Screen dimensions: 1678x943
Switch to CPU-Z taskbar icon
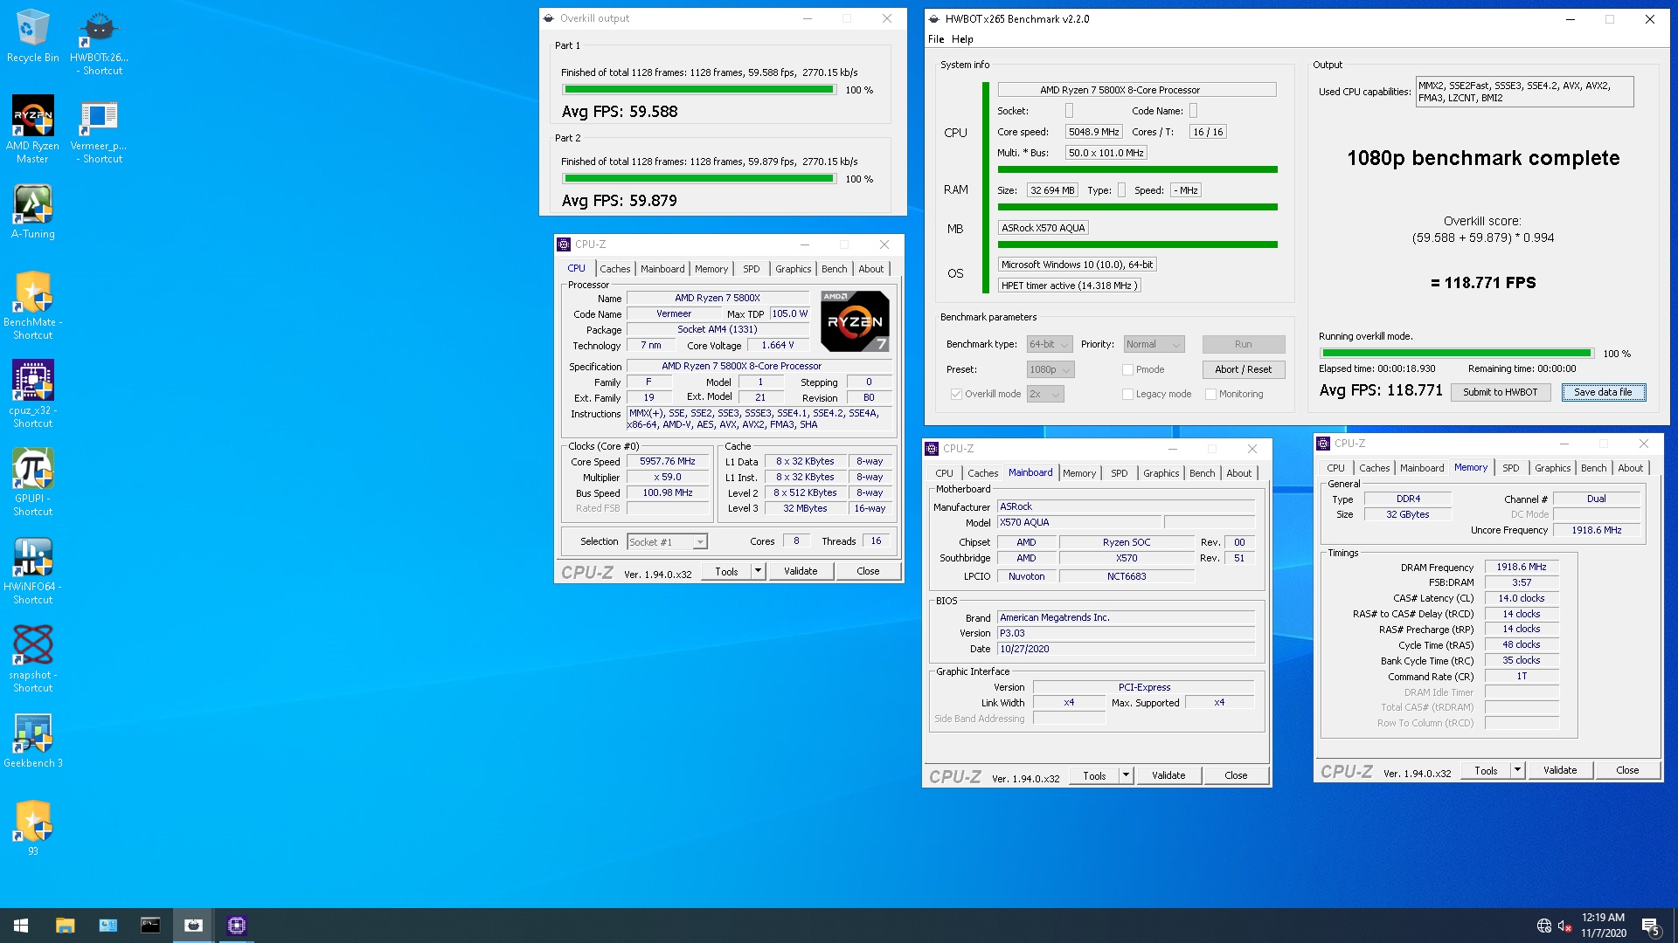[x=236, y=926]
